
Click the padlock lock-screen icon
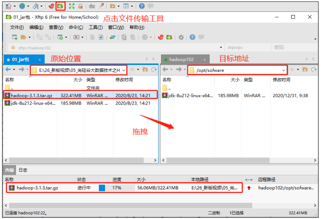point(80,6)
